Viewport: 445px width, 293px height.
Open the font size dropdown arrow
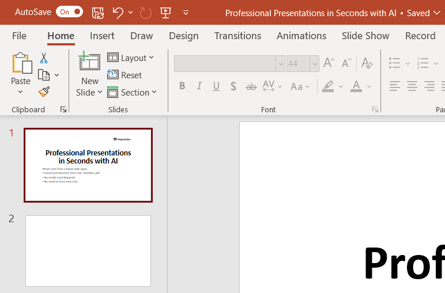[x=314, y=63]
